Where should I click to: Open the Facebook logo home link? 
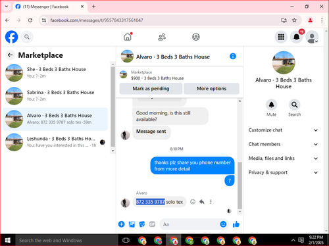click(x=11, y=37)
